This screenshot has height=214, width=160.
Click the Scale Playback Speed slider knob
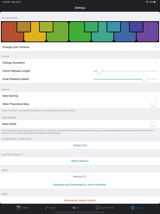pyautogui.click(x=144, y=79)
